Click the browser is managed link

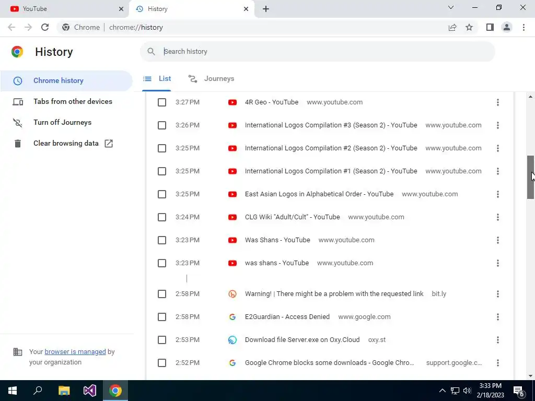click(x=75, y=351)
